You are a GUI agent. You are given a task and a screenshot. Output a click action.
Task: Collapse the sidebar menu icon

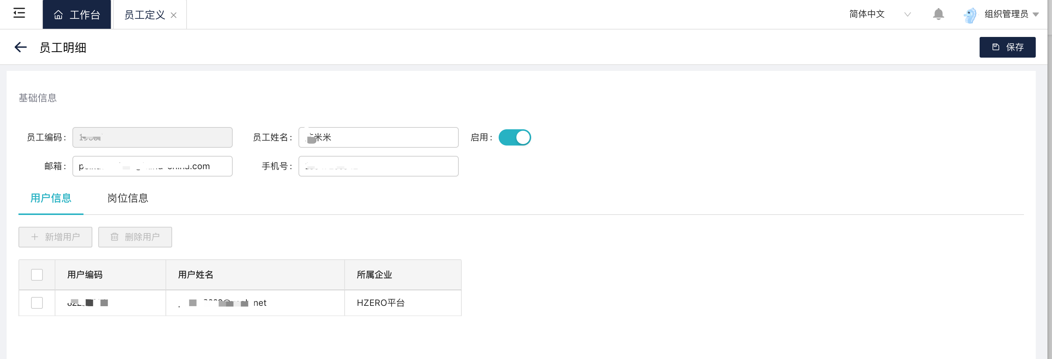[19, 13]
